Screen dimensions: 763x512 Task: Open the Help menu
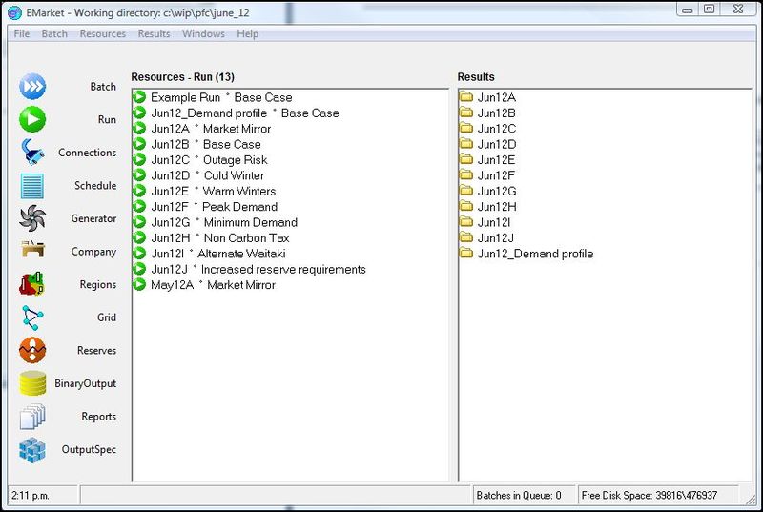248,33
